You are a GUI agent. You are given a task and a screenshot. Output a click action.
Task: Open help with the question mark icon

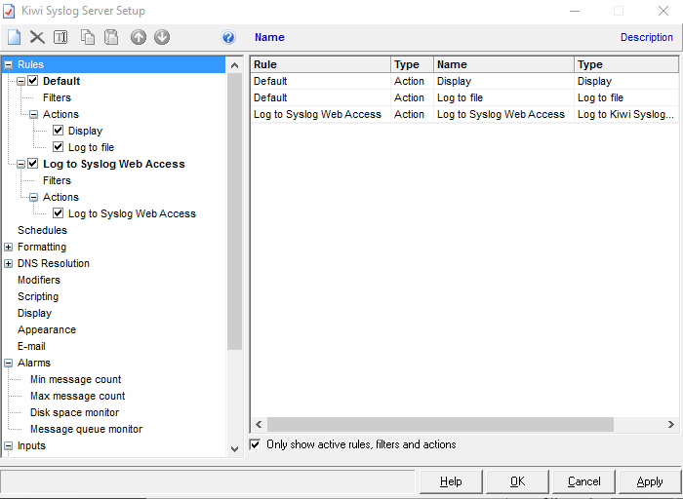click(228, 37)
